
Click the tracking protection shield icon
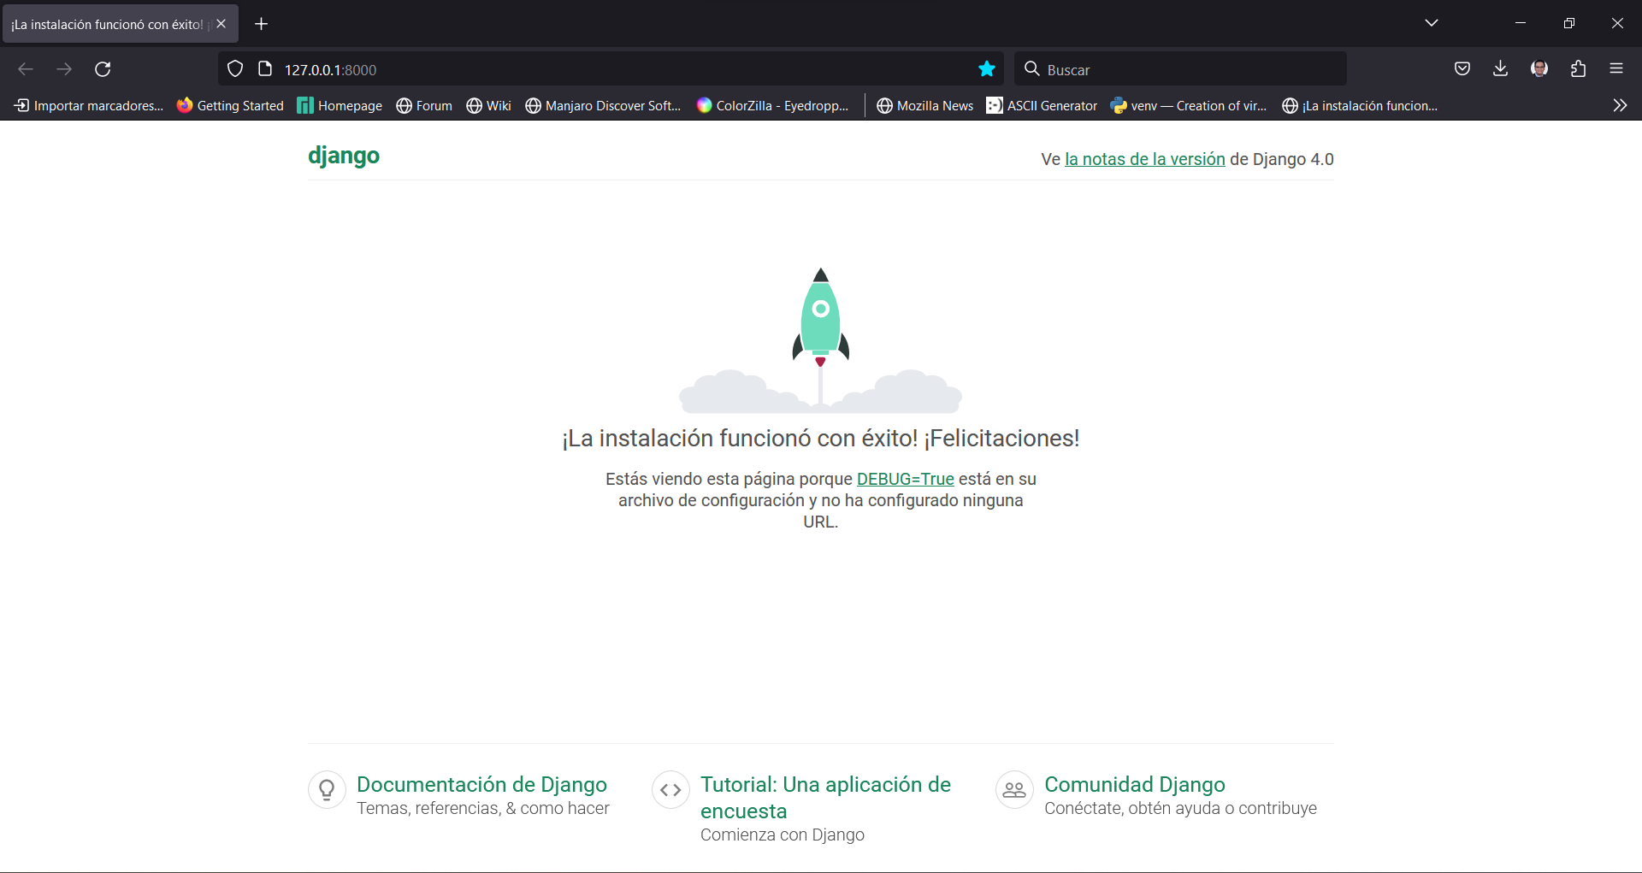point(235,69)
